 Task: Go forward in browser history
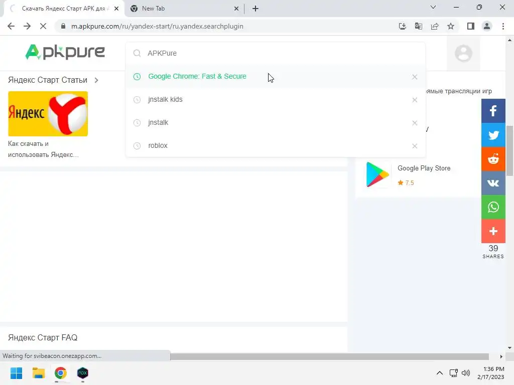coord(27,26)
